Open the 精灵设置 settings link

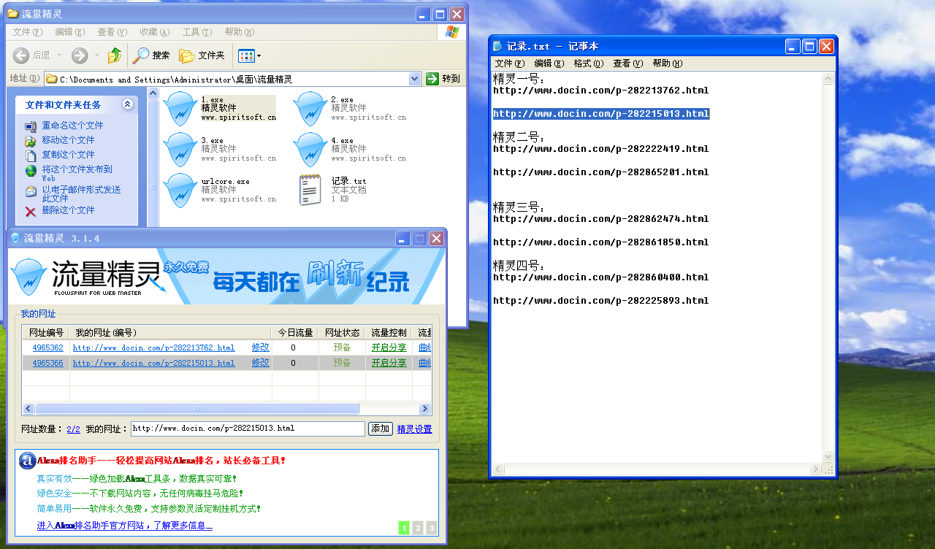coord(414,429)
